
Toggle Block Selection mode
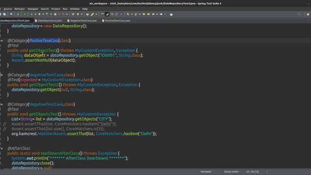(x=117, y=14)
